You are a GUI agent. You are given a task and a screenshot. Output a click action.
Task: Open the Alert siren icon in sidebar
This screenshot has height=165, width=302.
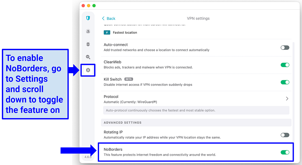(88, 31)
